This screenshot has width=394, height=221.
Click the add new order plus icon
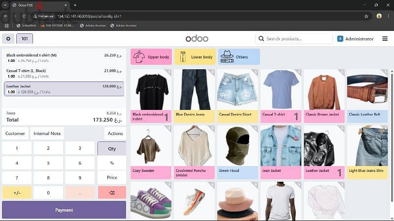click(x=8, y=39)
